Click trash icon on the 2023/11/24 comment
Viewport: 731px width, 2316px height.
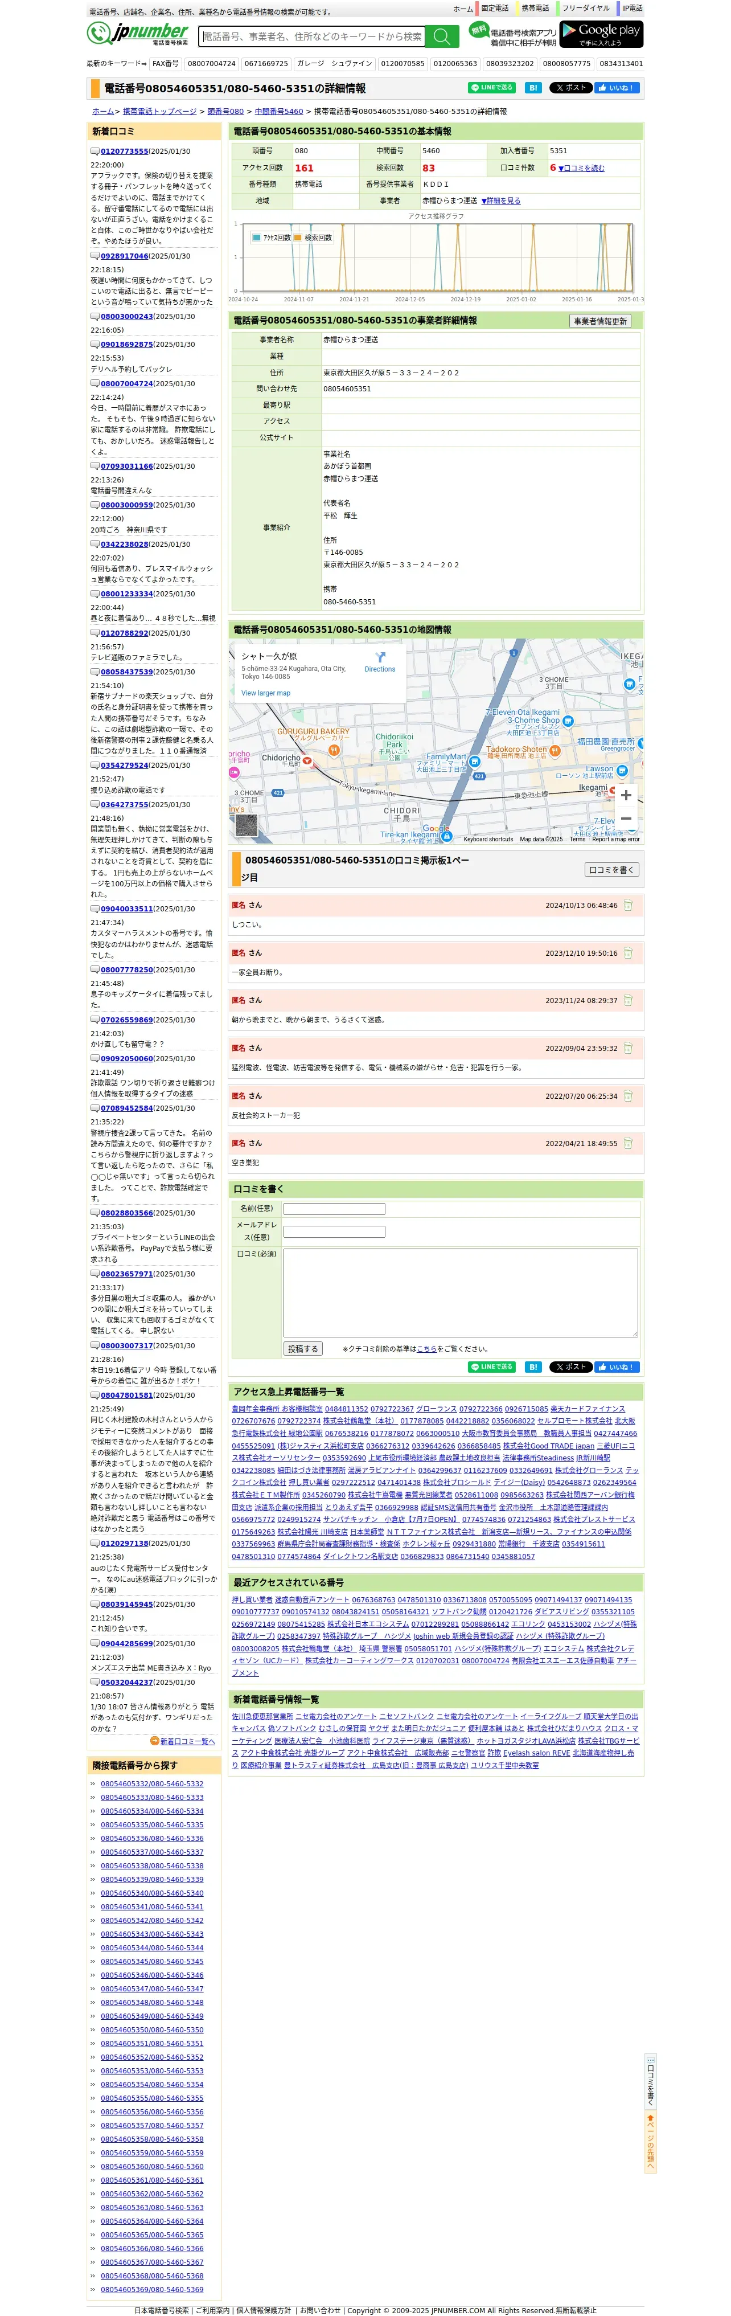click(x=627, y=1001)
